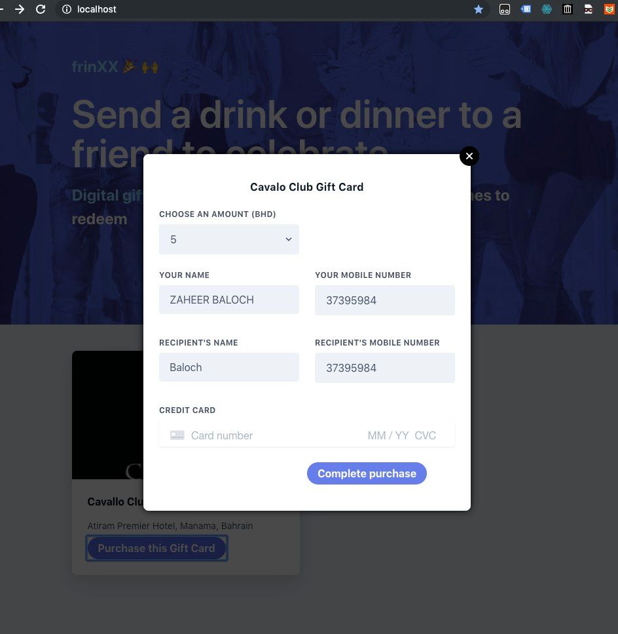
Task: Click the CVC field
Action: (425, 435)
